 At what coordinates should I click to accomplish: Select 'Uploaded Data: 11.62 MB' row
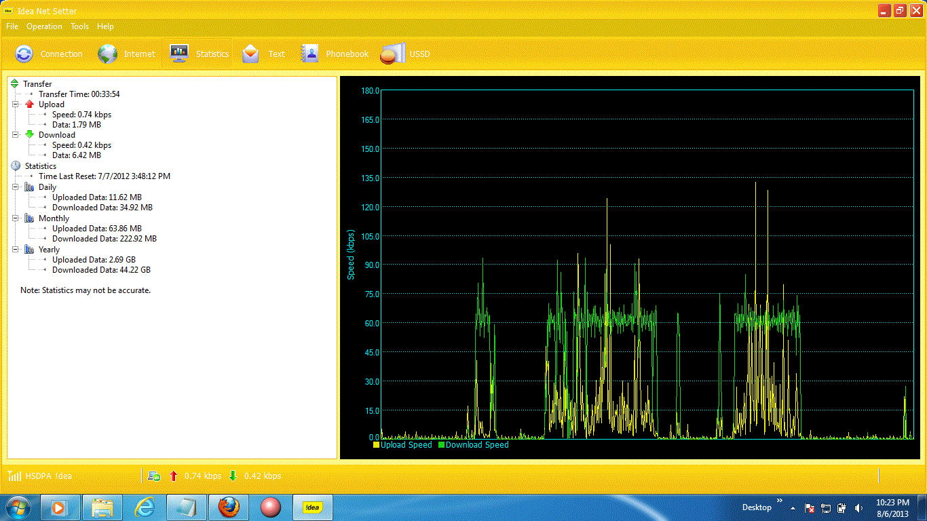tap(97, 197)
